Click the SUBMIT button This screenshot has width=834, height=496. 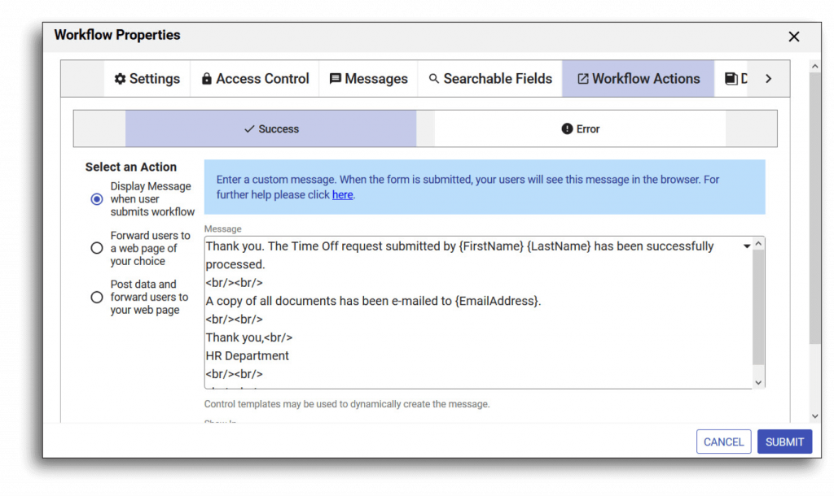pos(784,442)
